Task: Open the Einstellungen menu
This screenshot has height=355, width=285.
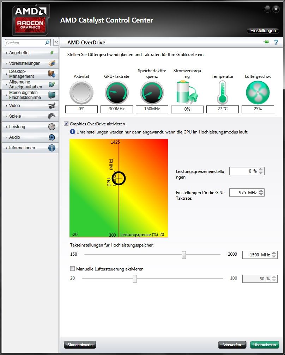Action: pyautogui.click(x=263, y=31)
